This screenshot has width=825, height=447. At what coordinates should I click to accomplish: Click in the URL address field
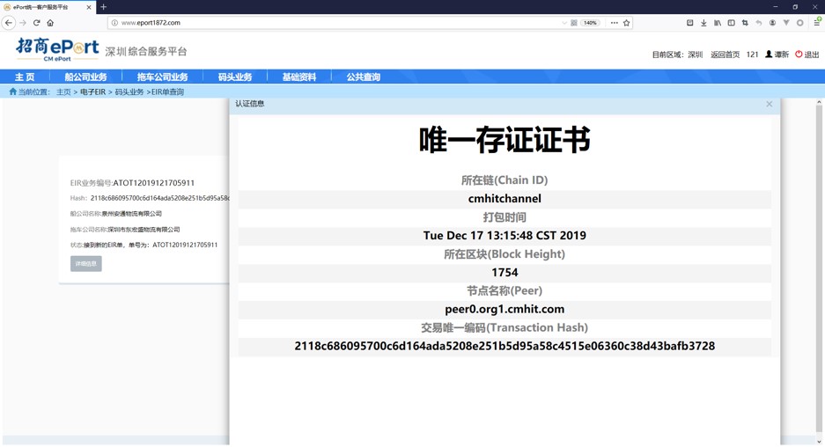pyautogui.click(x=335, y=23)
